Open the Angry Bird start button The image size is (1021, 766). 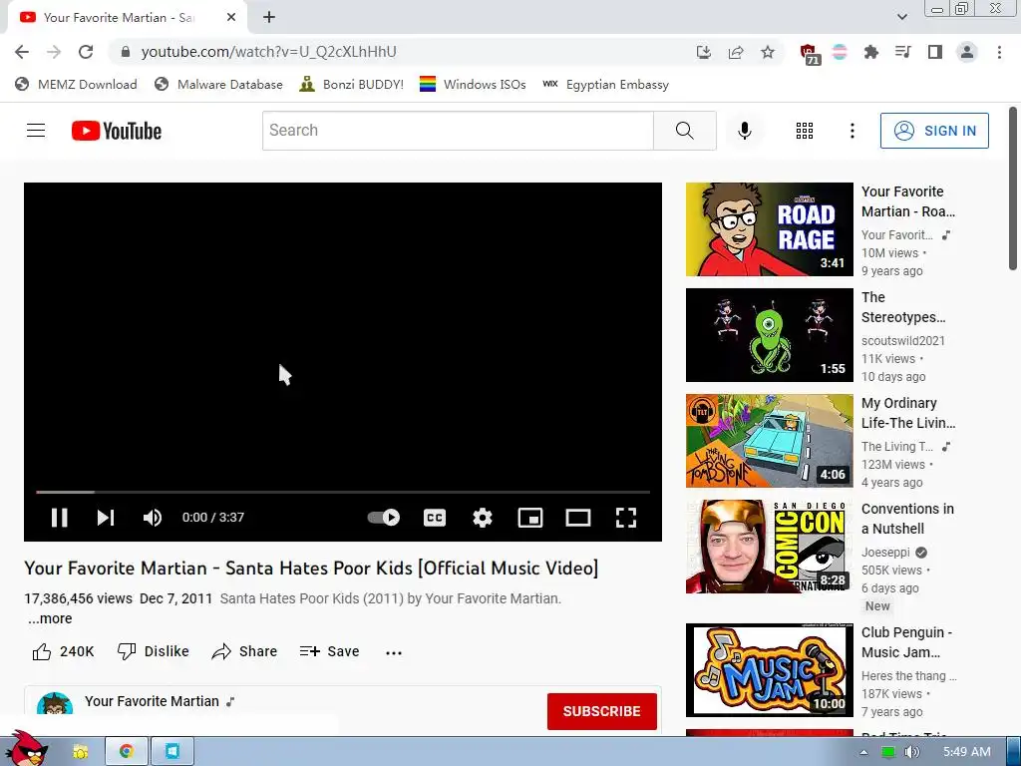point(26,749)
